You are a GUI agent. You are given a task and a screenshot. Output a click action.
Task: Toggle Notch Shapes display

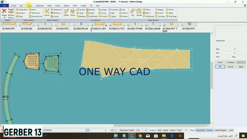pyautogui.click(x=220, y=131)
